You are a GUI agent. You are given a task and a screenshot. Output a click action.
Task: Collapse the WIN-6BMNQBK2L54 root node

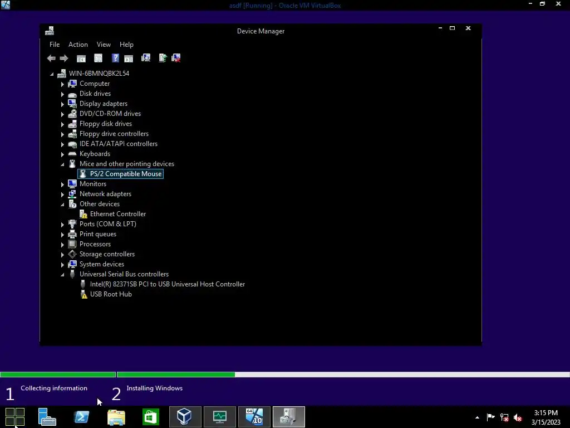coord(52,74)
